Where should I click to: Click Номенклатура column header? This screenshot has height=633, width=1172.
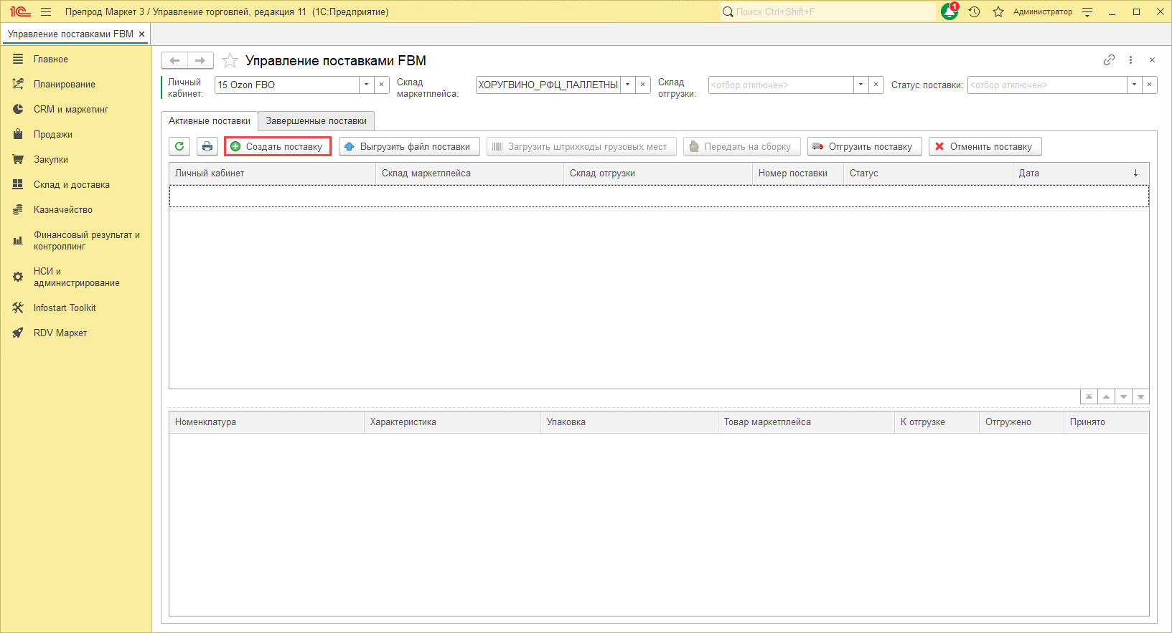(266, 422)
